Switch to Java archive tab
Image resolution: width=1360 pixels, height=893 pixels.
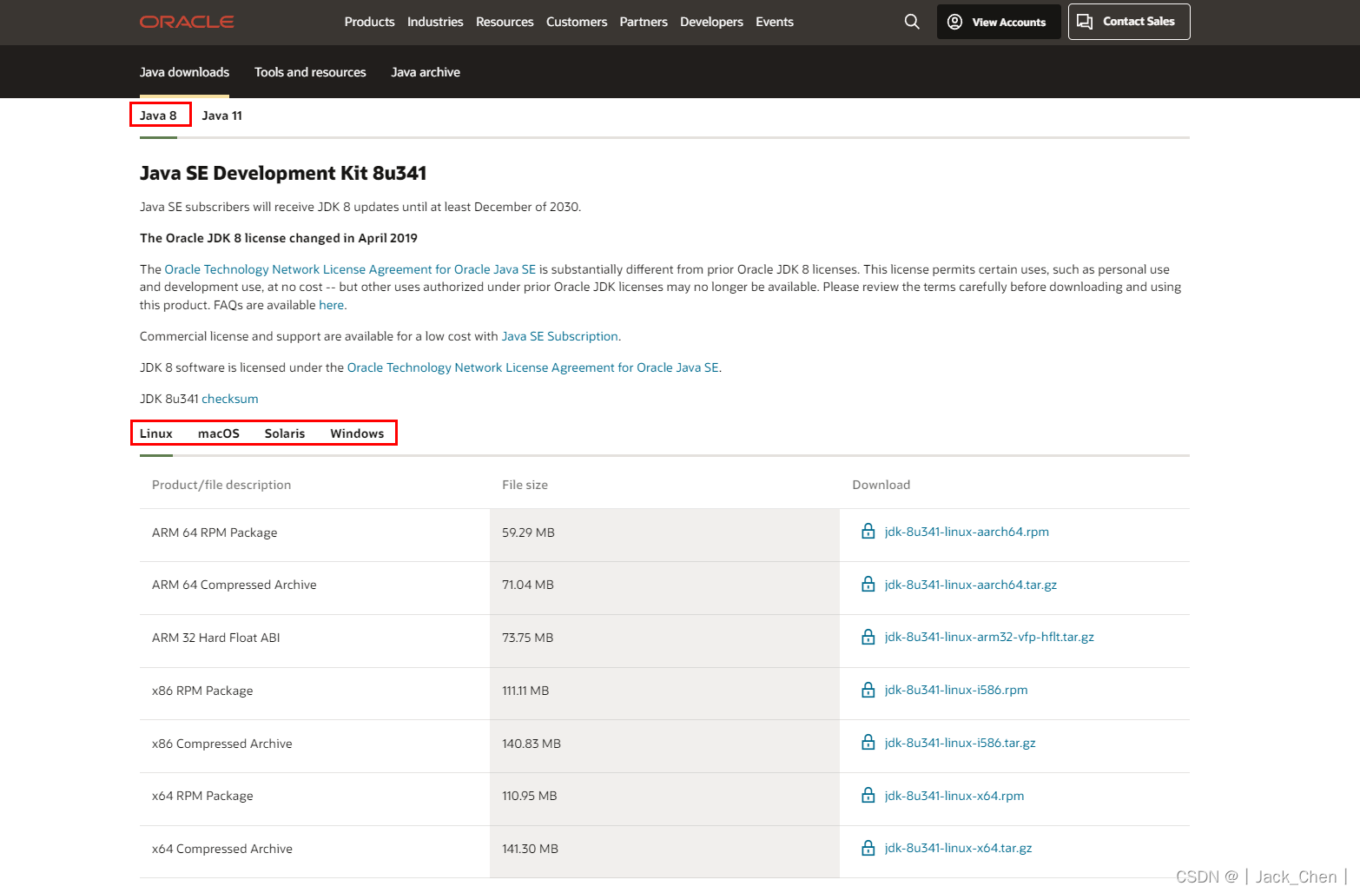426,72
